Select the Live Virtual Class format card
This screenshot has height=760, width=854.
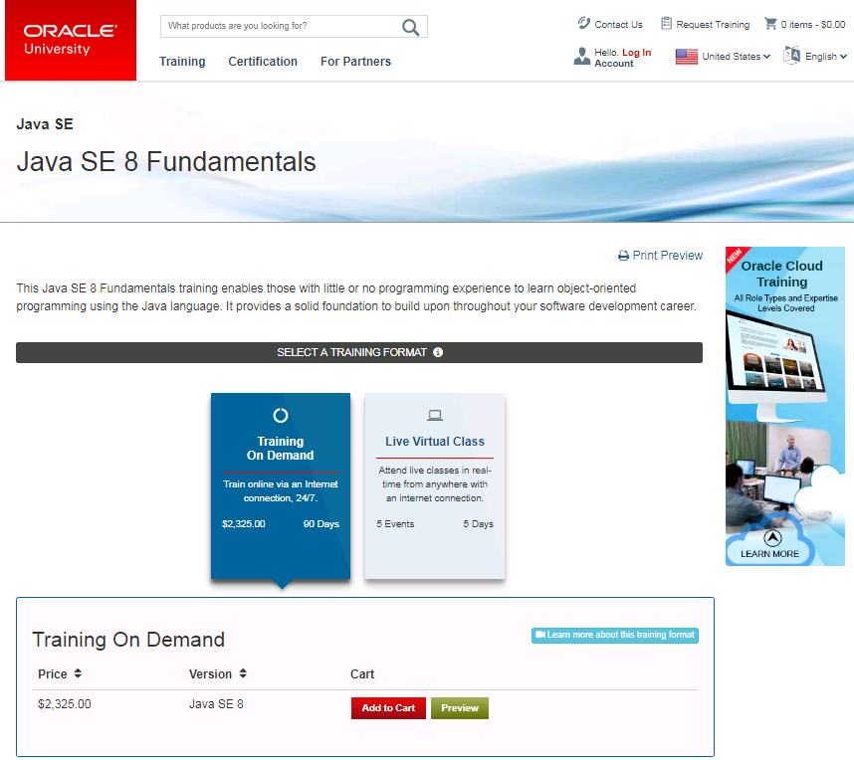pos(435,485)
